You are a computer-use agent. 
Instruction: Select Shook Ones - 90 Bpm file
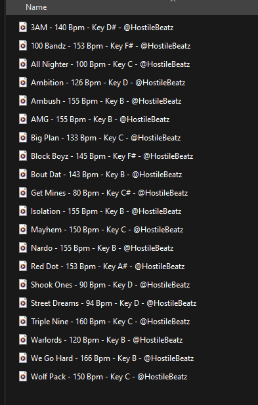tap(110, 285)
